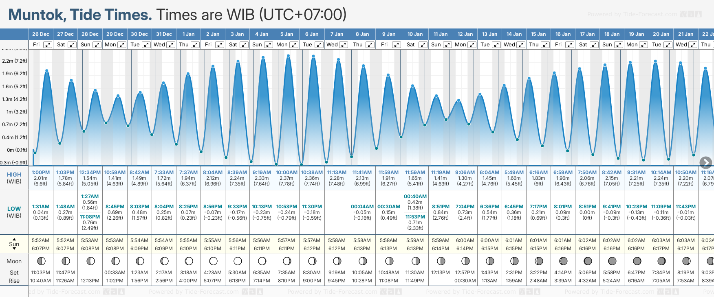Click the 5 Jan high tide peak marker

288,56
